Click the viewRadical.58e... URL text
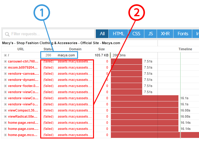 23,116
